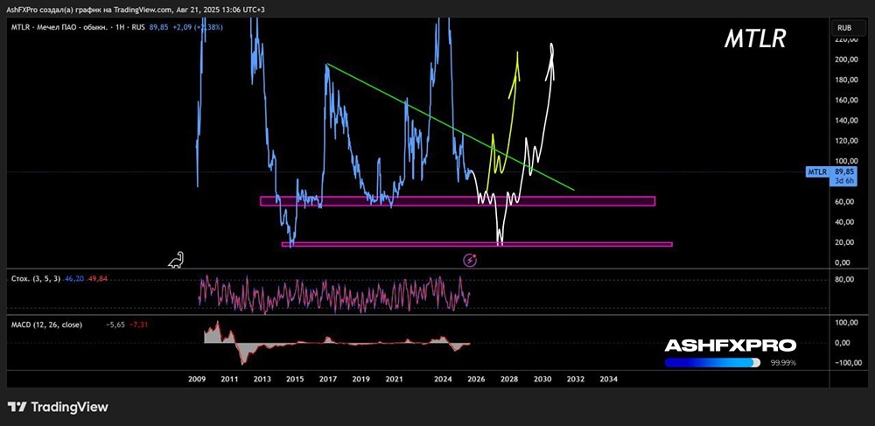Image resolution: width=875 pixels, height=426 pixels.
Task: Click the stochastic value 46,20
Action: 73,277
